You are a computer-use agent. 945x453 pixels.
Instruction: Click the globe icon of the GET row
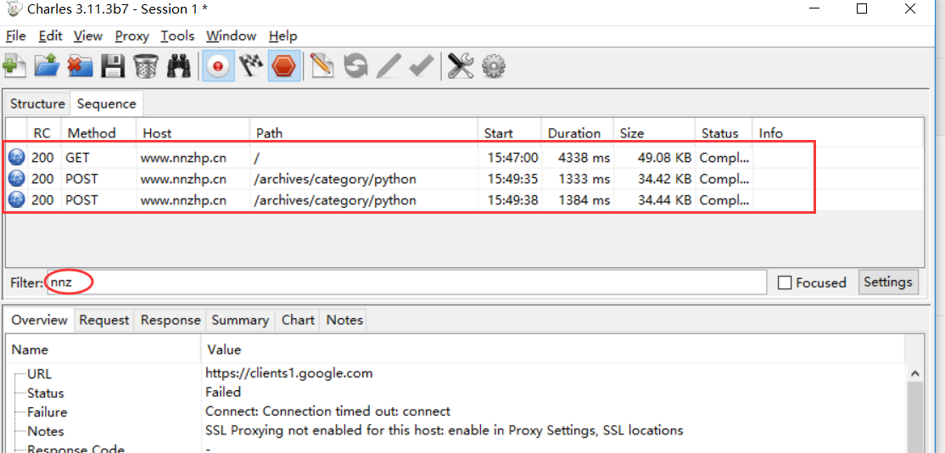17,158
